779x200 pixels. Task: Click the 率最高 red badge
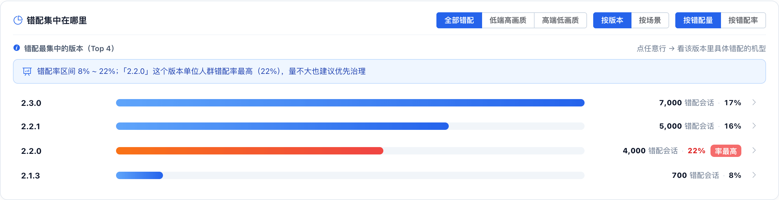726,151
